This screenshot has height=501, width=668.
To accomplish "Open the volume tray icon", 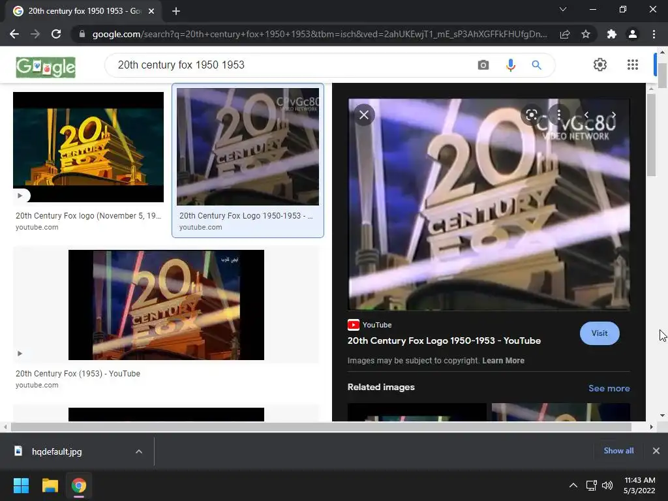I will [607, 485].
